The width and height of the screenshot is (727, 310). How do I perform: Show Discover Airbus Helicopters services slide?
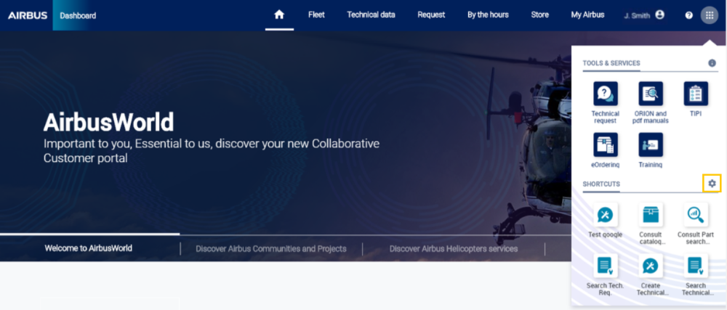(454, 249)
